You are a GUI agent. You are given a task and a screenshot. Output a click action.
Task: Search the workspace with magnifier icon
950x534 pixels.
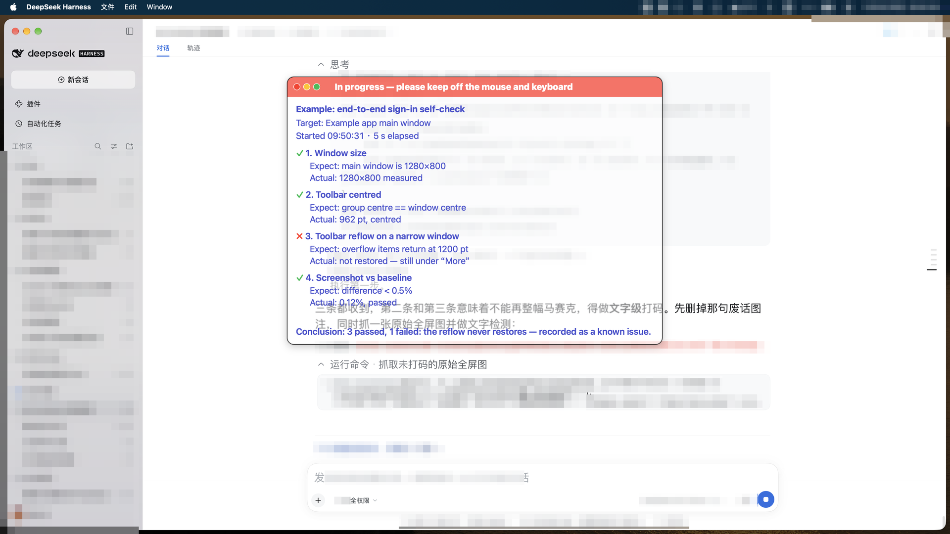[x=98, y=146]
